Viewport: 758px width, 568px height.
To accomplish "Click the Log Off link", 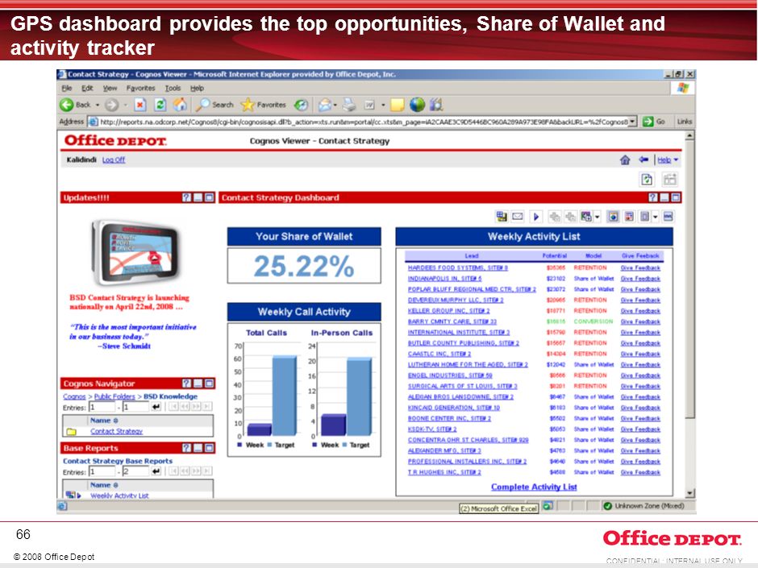I will coord(114,160).
